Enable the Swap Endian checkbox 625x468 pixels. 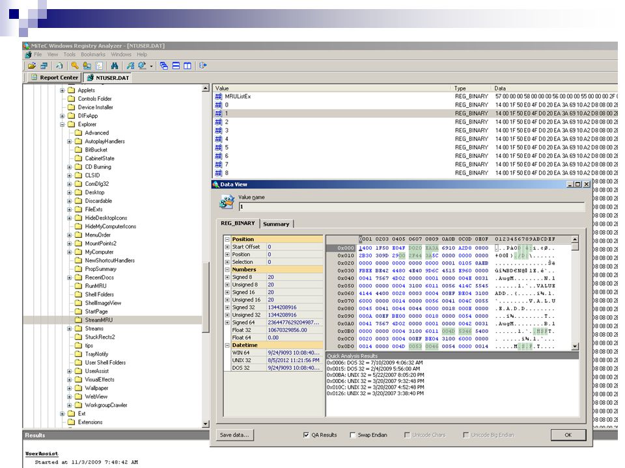(x=352, y=435)
